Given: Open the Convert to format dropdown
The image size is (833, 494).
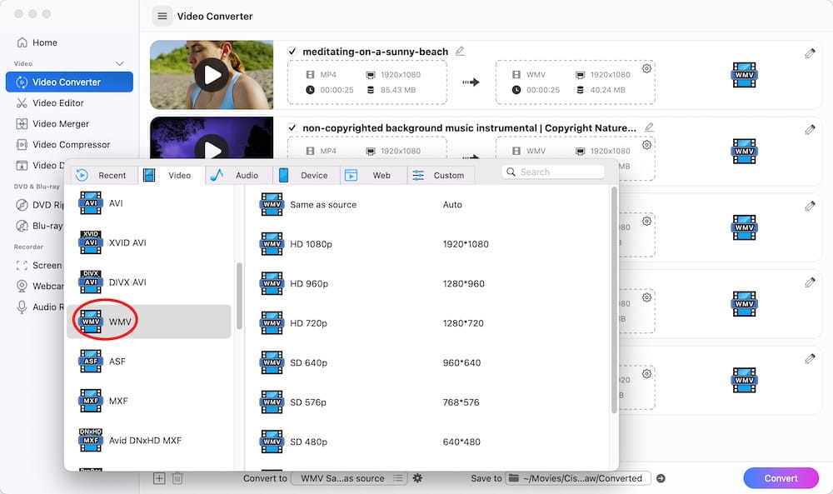Looking at the screenshot, I should pos(350,478).
